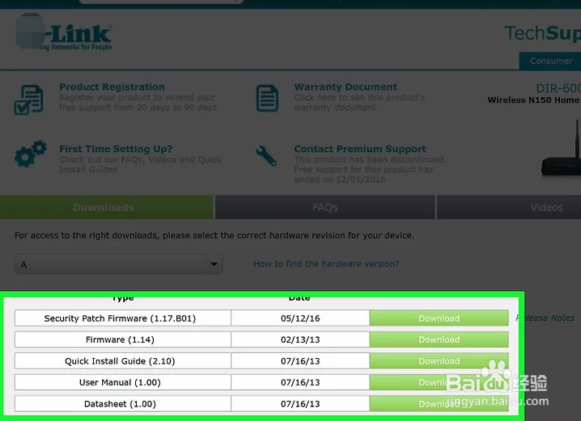Click the User Manual (1.00) cell
The height and width of the screenshot is (421, 581).
123,382
